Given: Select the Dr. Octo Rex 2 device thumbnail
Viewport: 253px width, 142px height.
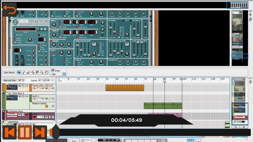Looking at the screenshot, I should click(x=12, y=98).
